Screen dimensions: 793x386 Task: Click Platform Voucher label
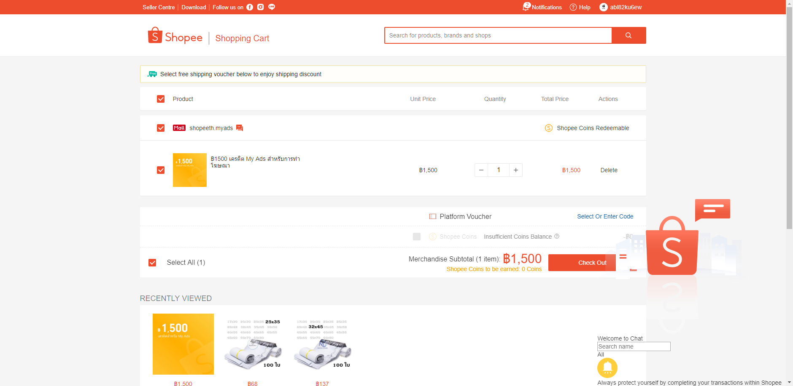coord(466,216)
